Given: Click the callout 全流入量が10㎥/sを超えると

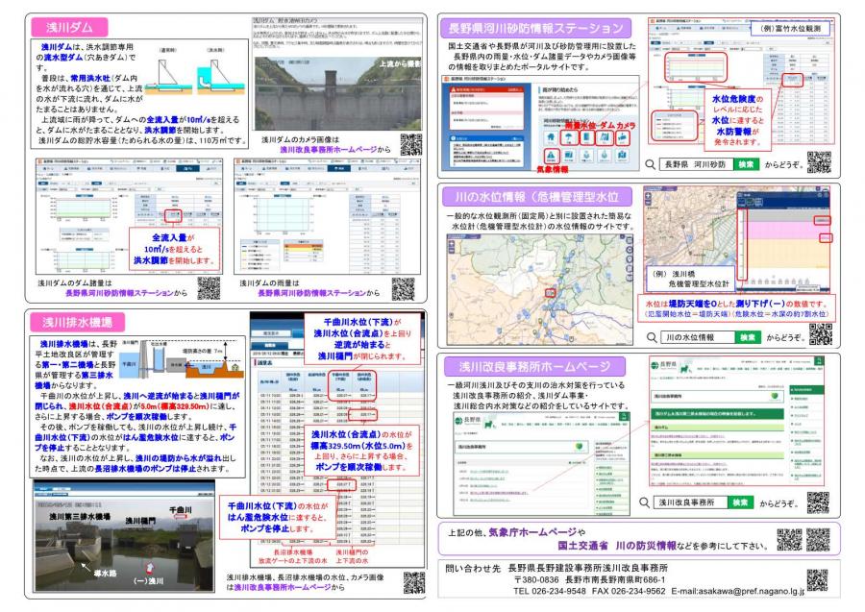Looking at the screenshot, I should (173, 249).
